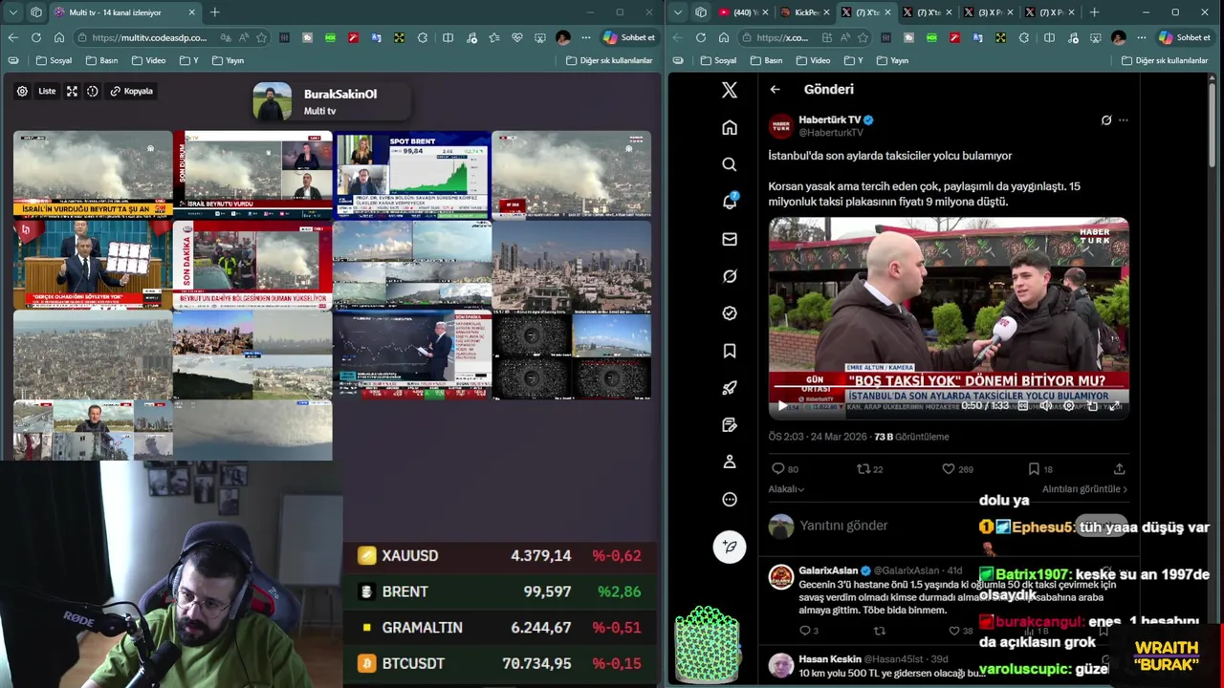Toggle picture-in-picture on the Habertürk video
Image resolution: width=1224 pixels, height=688 pixels.
(x=1092, y=406)
